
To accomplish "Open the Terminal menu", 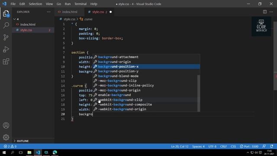I will point(81,4).
